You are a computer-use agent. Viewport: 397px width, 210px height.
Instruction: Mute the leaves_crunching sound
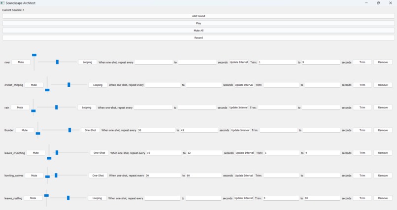pyautogui.click(x=35, y=153)
